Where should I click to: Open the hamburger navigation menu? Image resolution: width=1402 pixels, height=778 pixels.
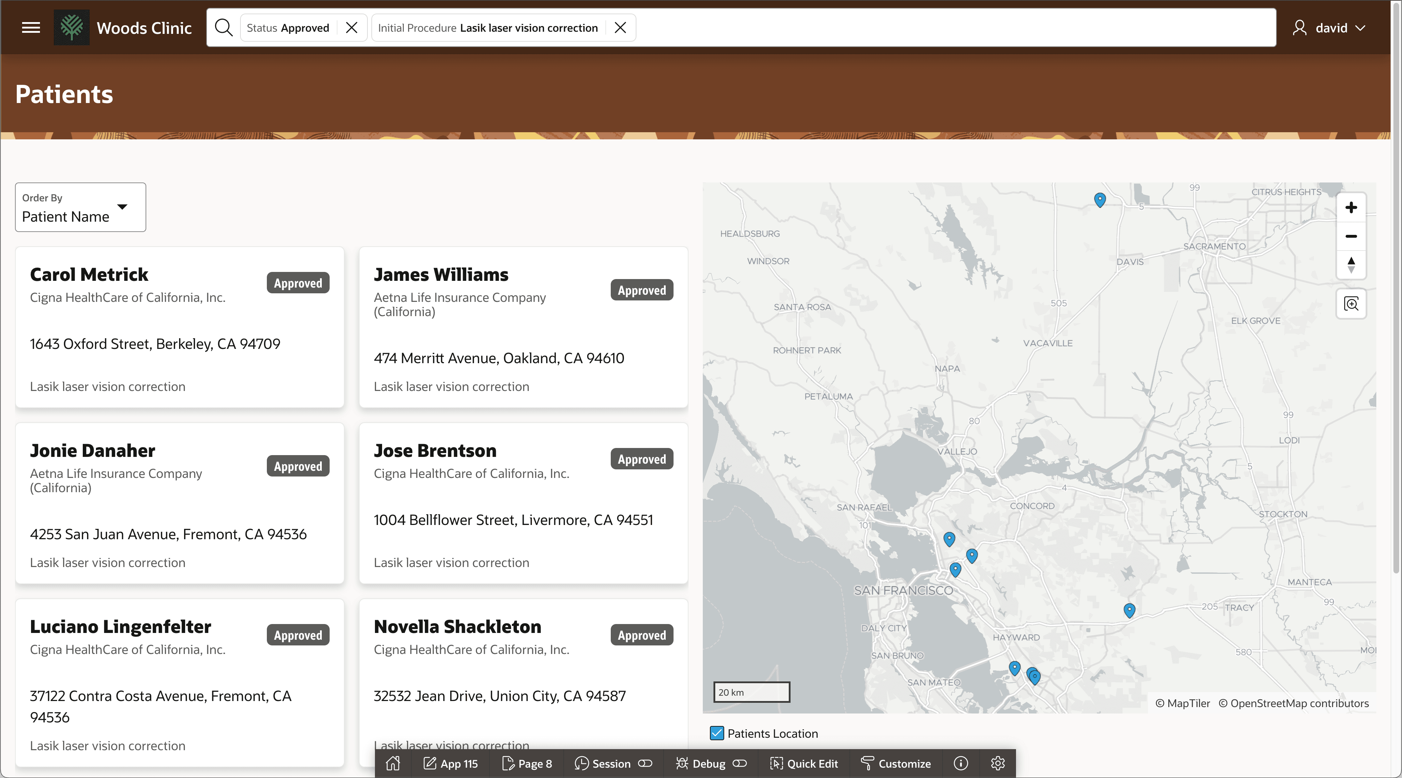31,28
